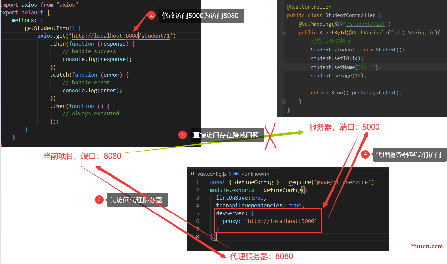The width and height of the screenshot is (447, 264).
Task: Open the dropdown chevron next to globe icon
Action: click(x=341, y=24)
